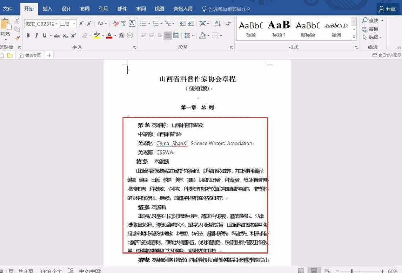Click the 告诉我你想要做什么 search box
The width and height of the screenshot is (402, 273).
pos(226,9)
